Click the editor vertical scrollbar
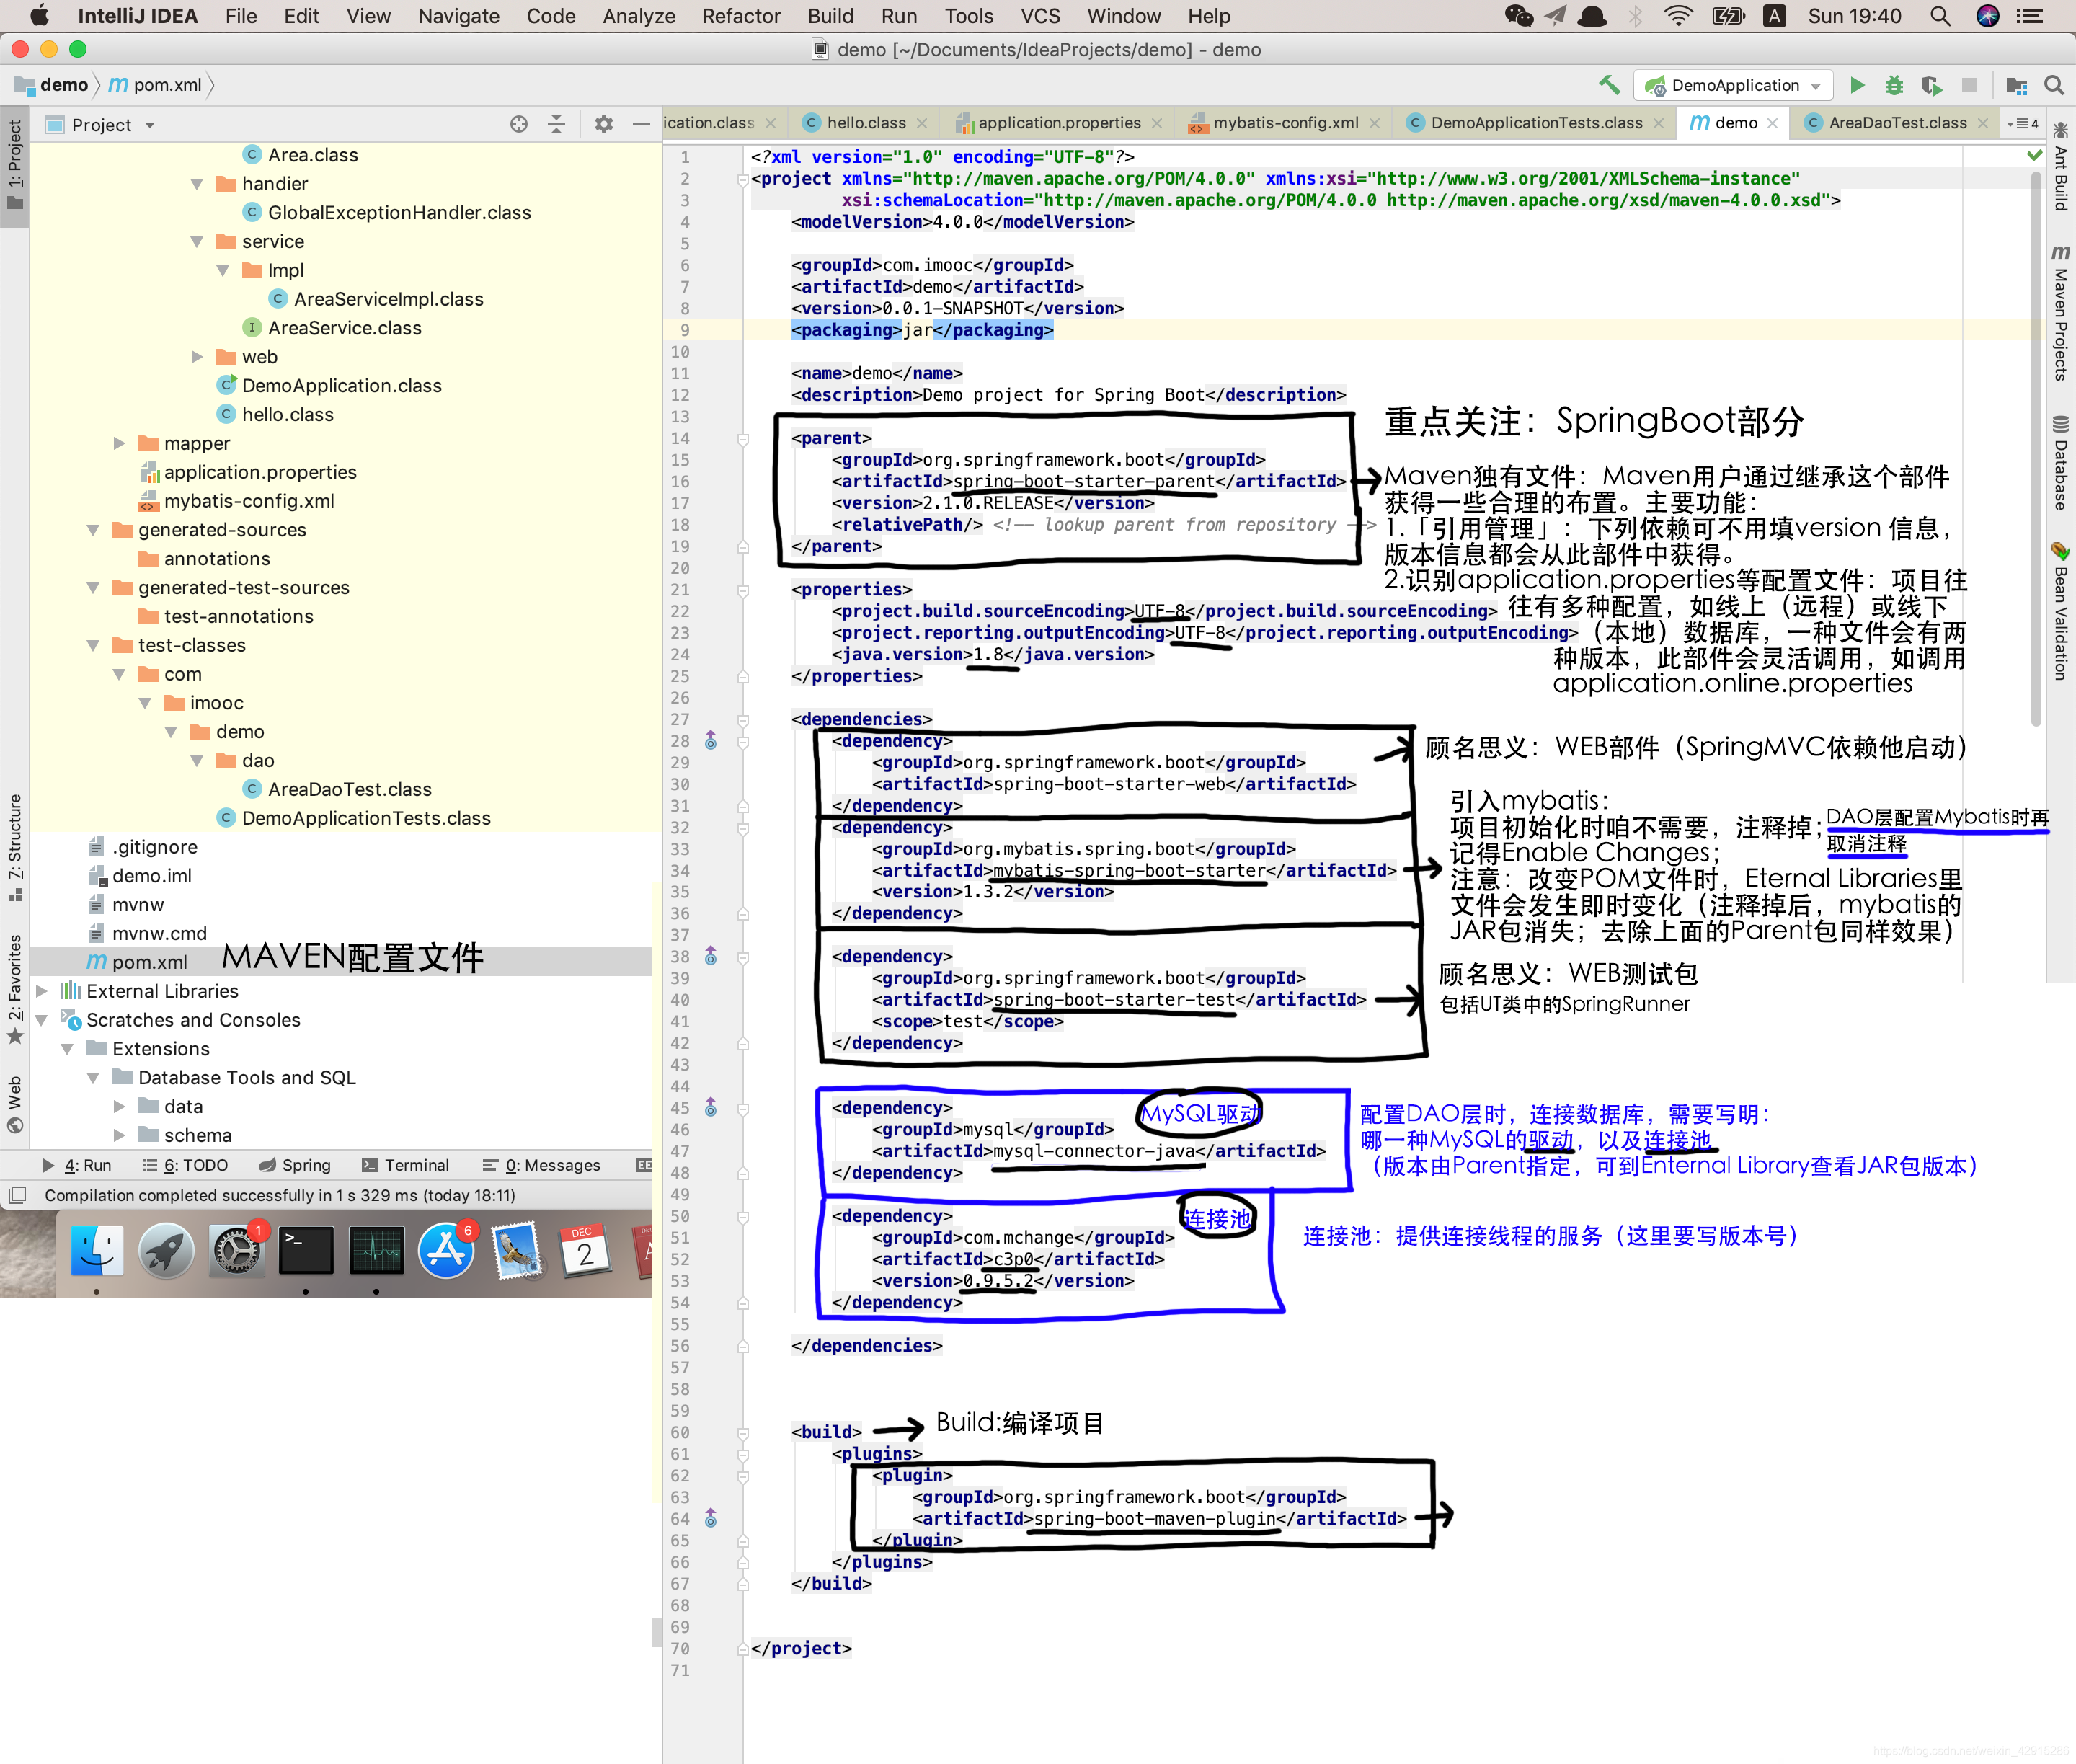Viewport: 2076px width, 1764px height. (x=2036, y=447)
